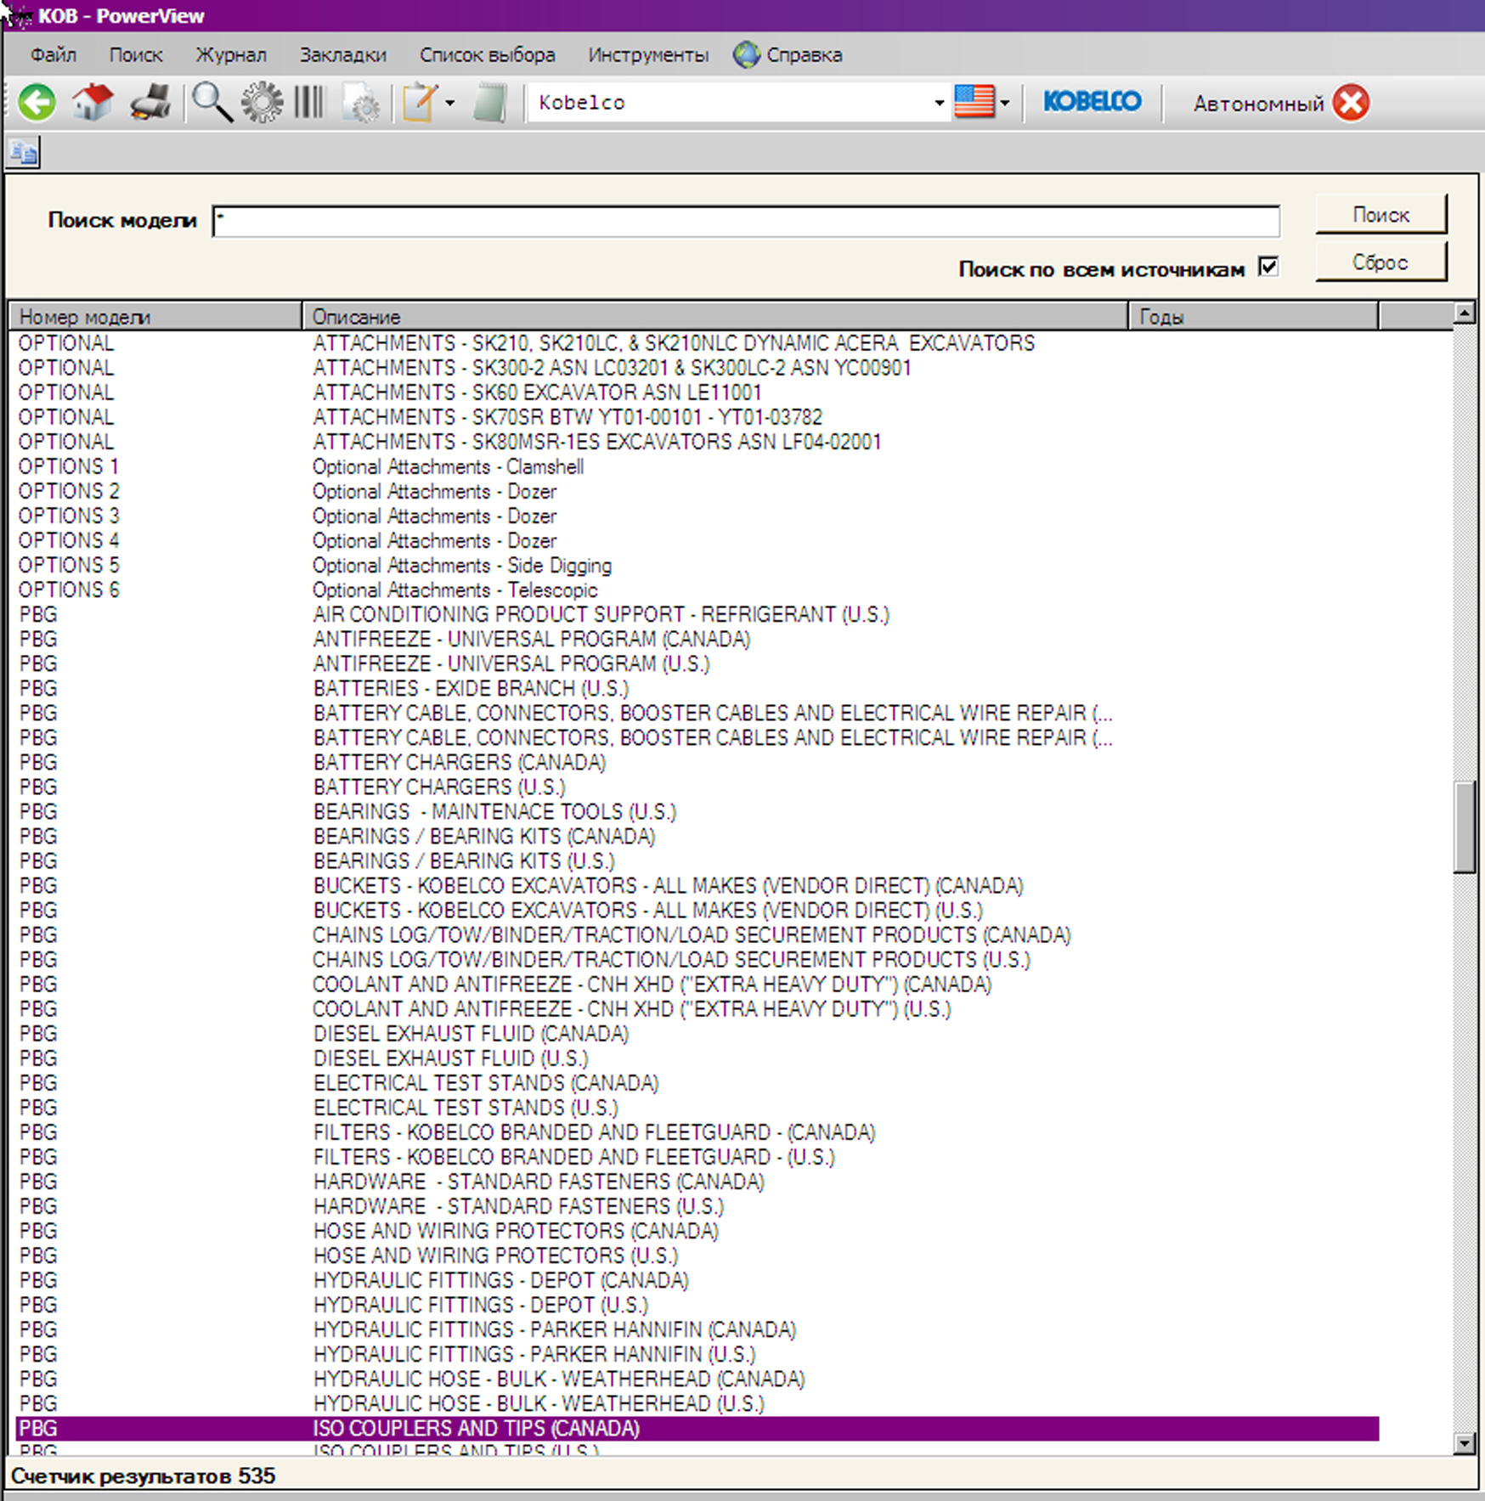Toggle the 'Поиск по всем источникам' checkbox

(1268, 267)
